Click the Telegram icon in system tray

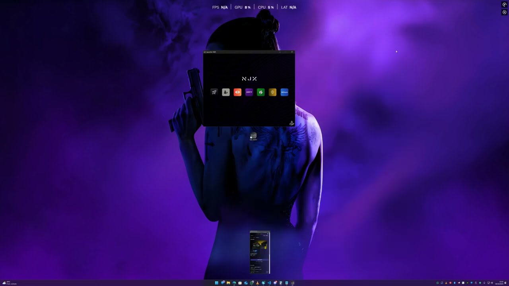pos(459,283)
